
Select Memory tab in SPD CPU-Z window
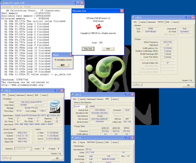[100, 99]
